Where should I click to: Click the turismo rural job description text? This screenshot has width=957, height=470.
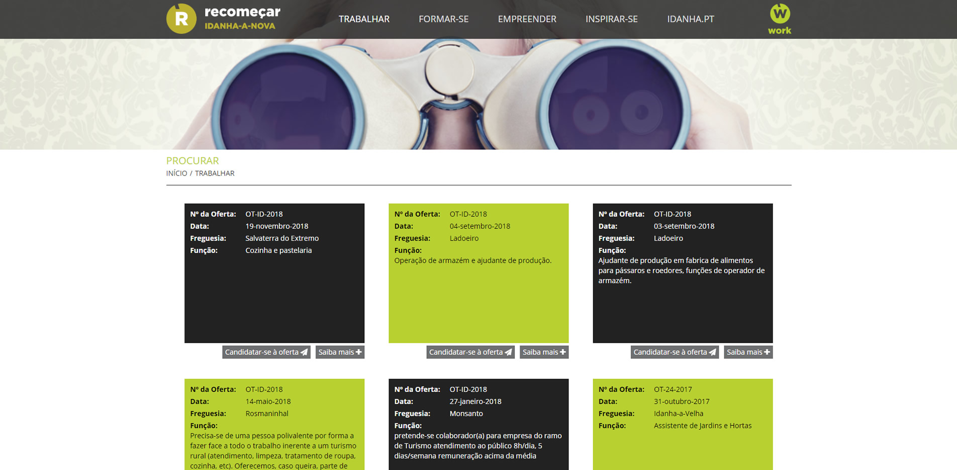pyautogui.click(x=273, y=451)
